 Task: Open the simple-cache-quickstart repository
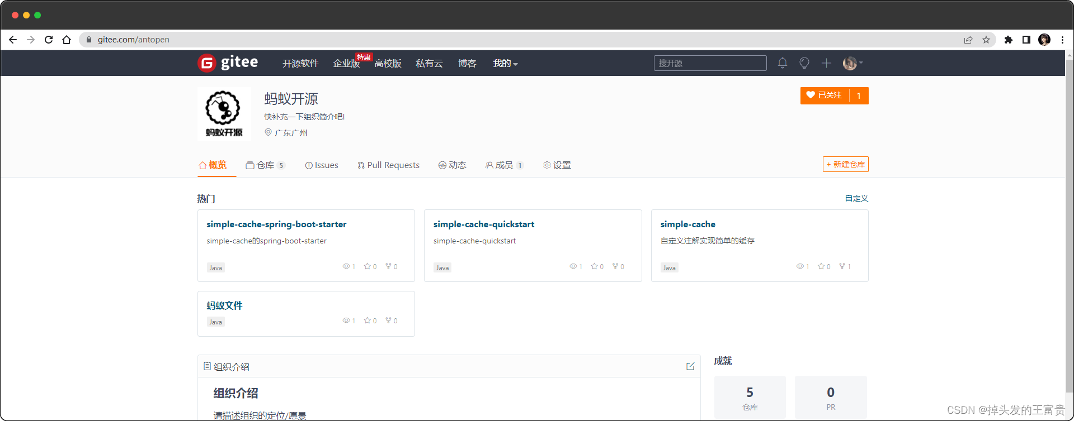click(x=484, y=224)
